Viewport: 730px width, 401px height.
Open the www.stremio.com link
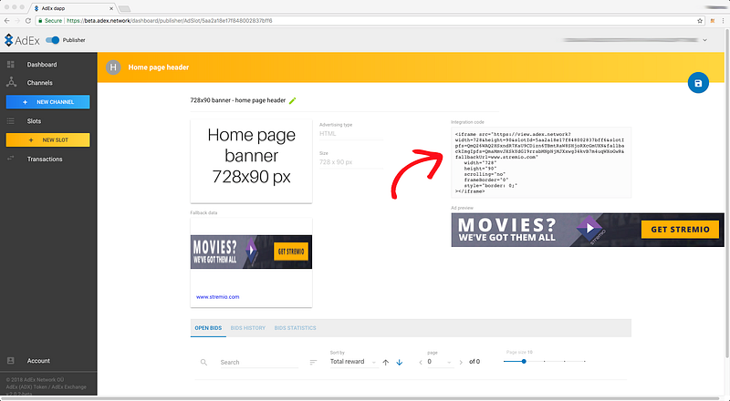[217, 297]
